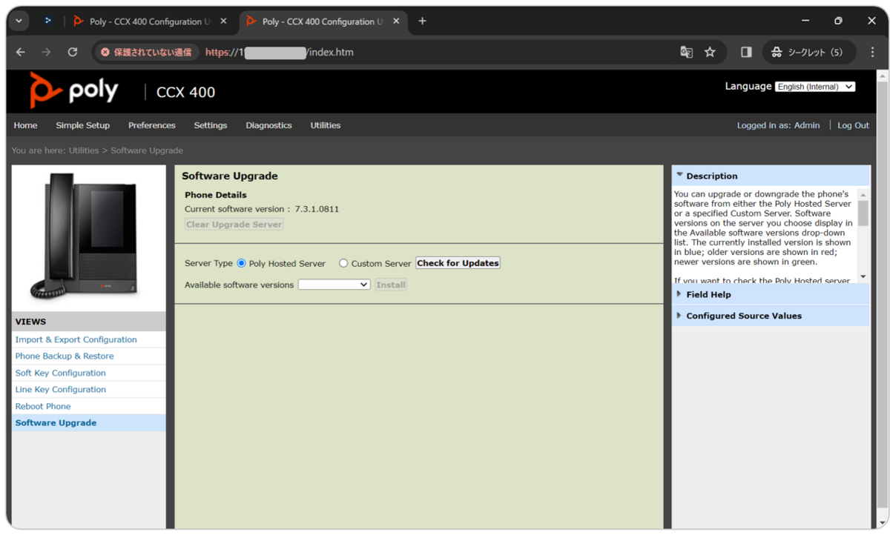890x535 pixels.
Task: Click the Utilities breadcrumb text
Action: pyautogui.click(x=84, y=150)
